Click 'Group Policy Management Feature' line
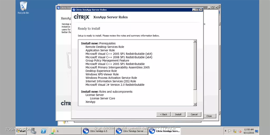270x135 pixels. [107, 61]
